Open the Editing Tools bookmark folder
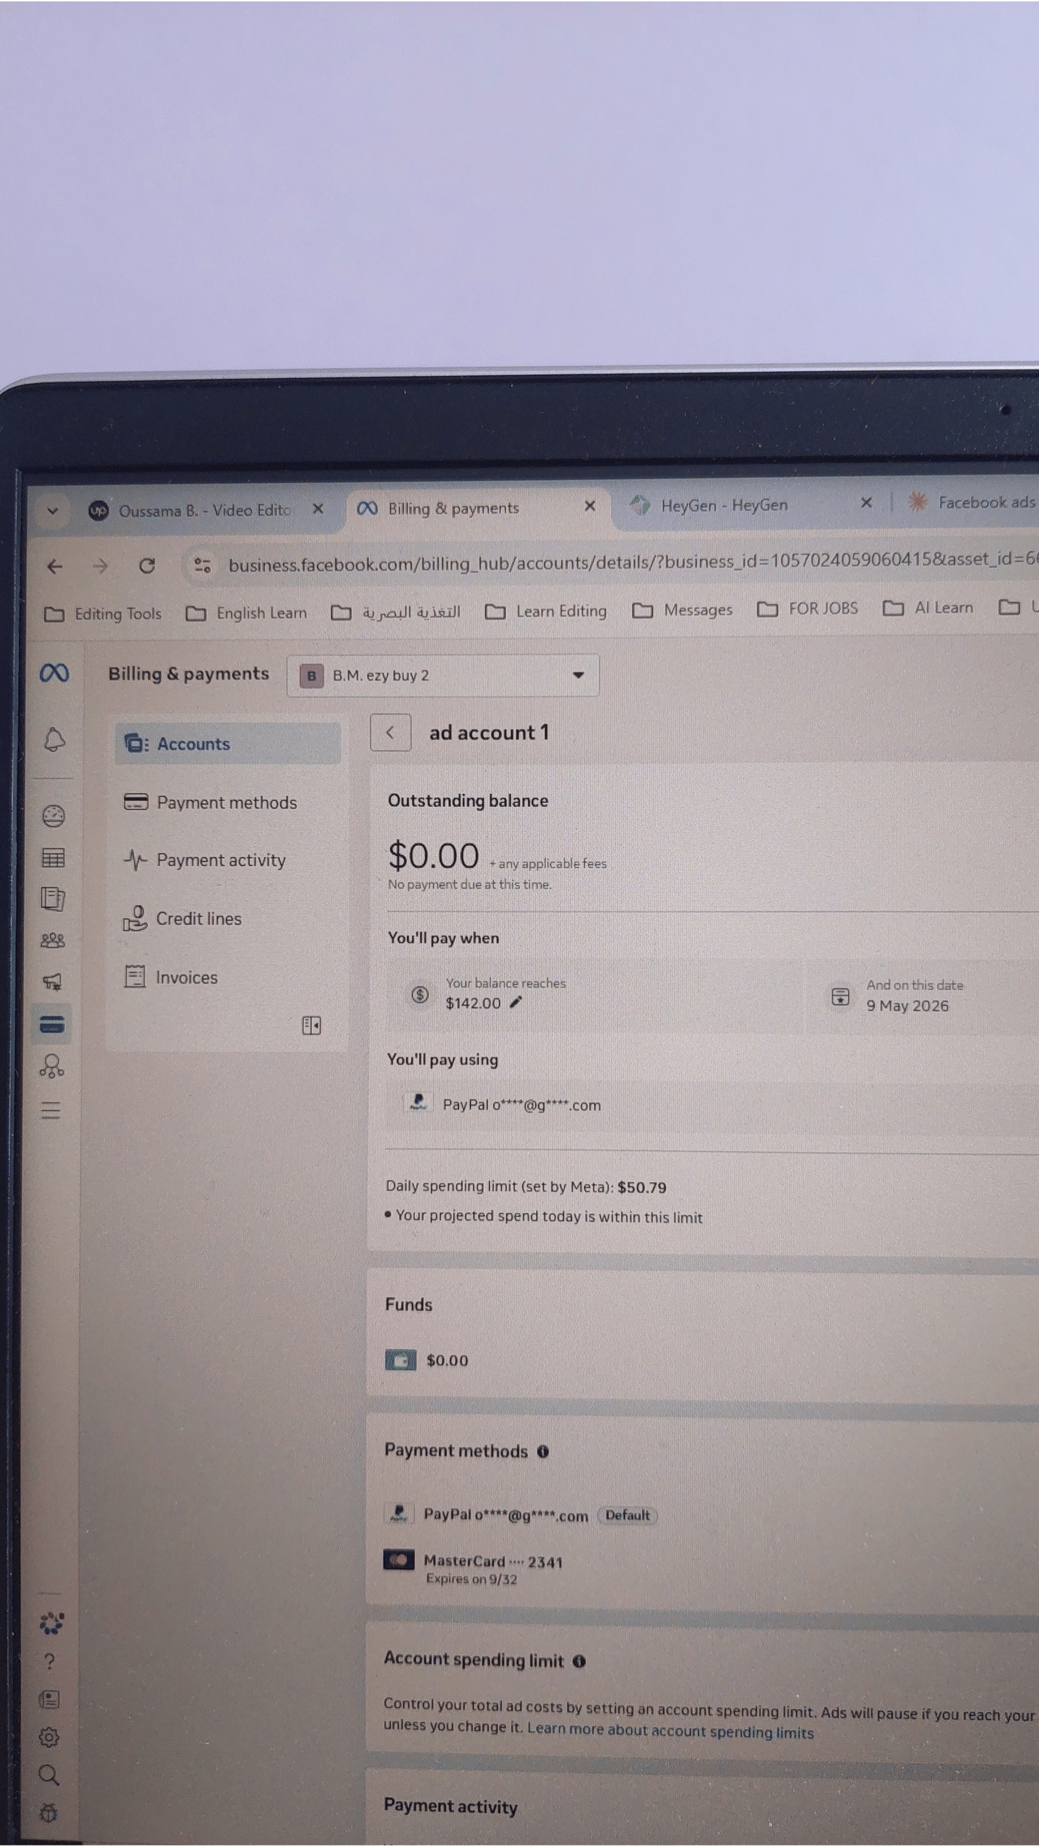 point(103,614)
